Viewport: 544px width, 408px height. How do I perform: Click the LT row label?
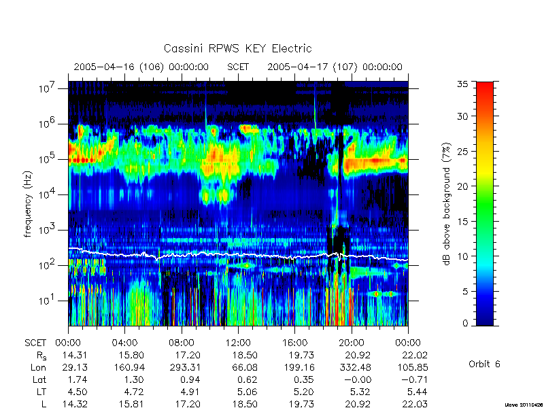[41, 392]
